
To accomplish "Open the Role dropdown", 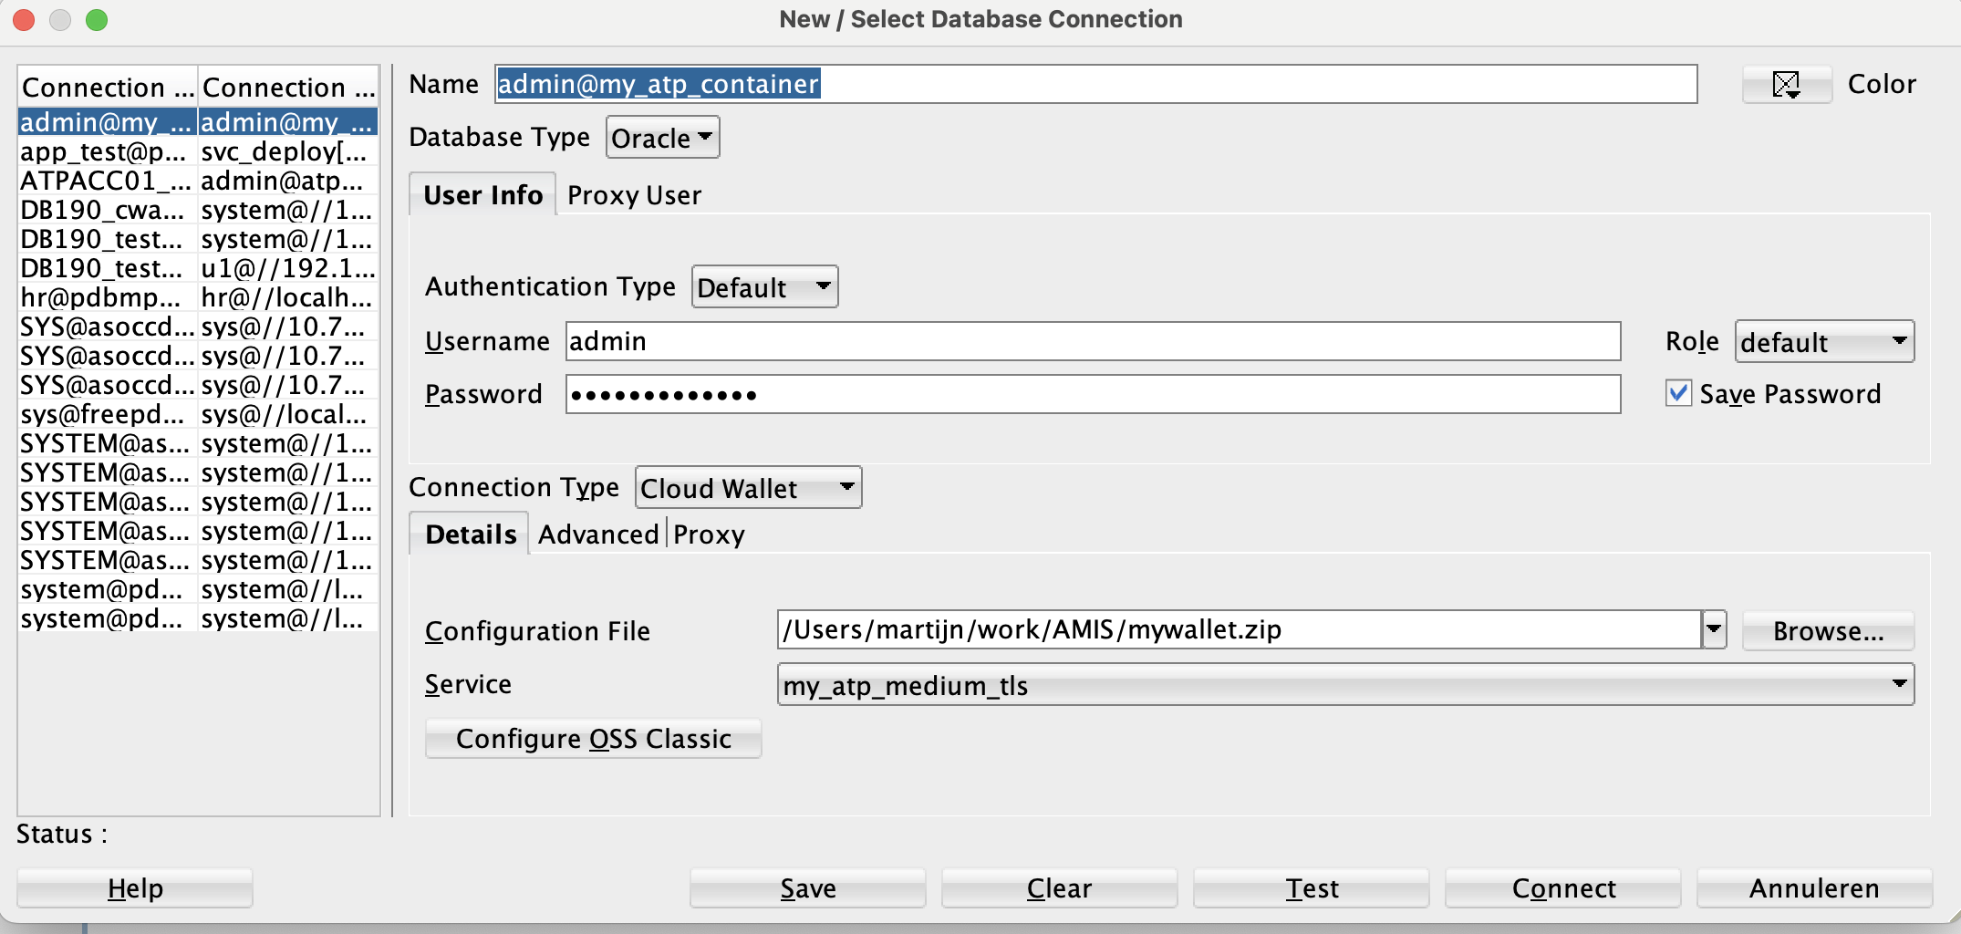I will [1822, 342].
